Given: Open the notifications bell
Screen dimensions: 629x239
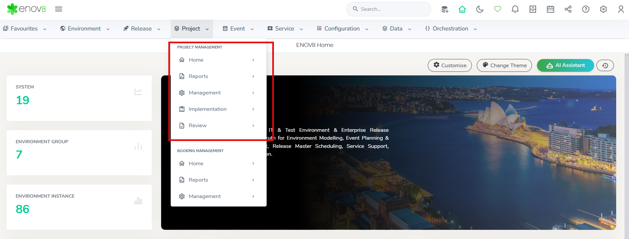Looking at the screenshot, I should tap(515, 9).
